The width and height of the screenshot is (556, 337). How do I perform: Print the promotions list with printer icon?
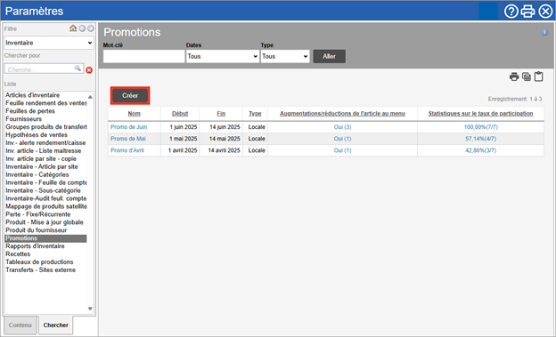point(514,76)
